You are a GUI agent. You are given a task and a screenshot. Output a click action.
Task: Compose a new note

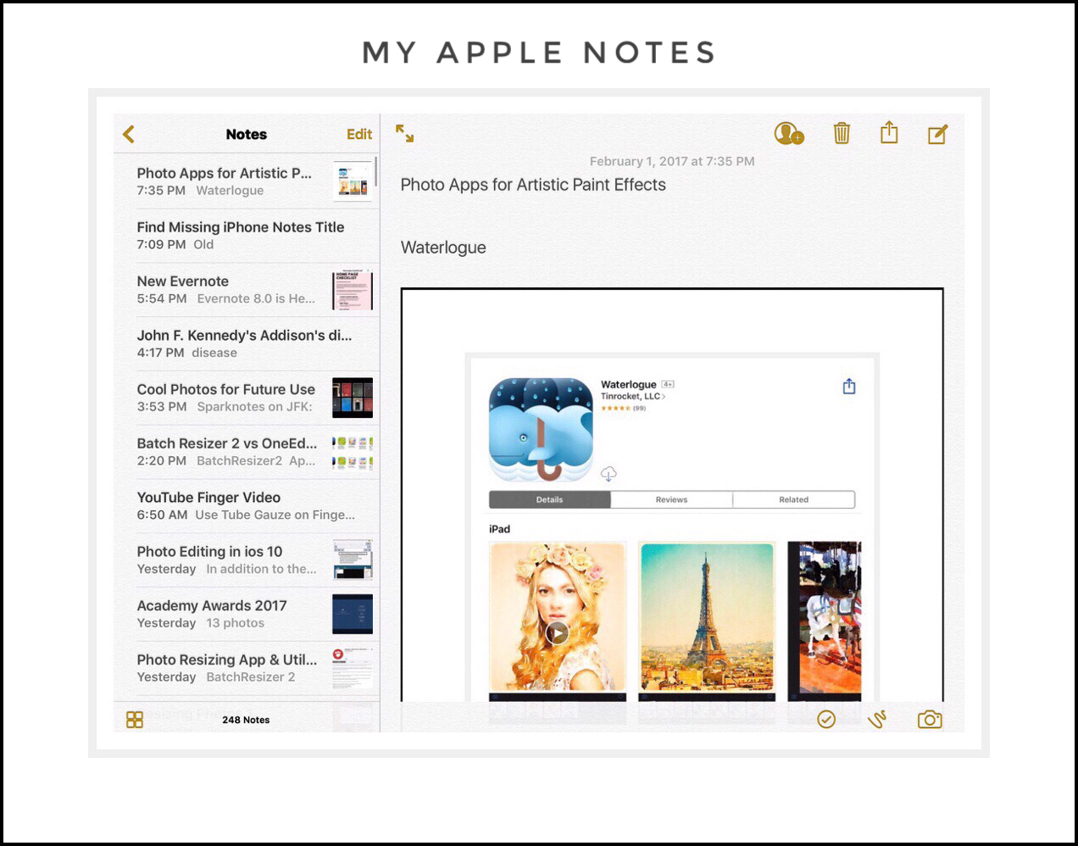click(937, 134)
